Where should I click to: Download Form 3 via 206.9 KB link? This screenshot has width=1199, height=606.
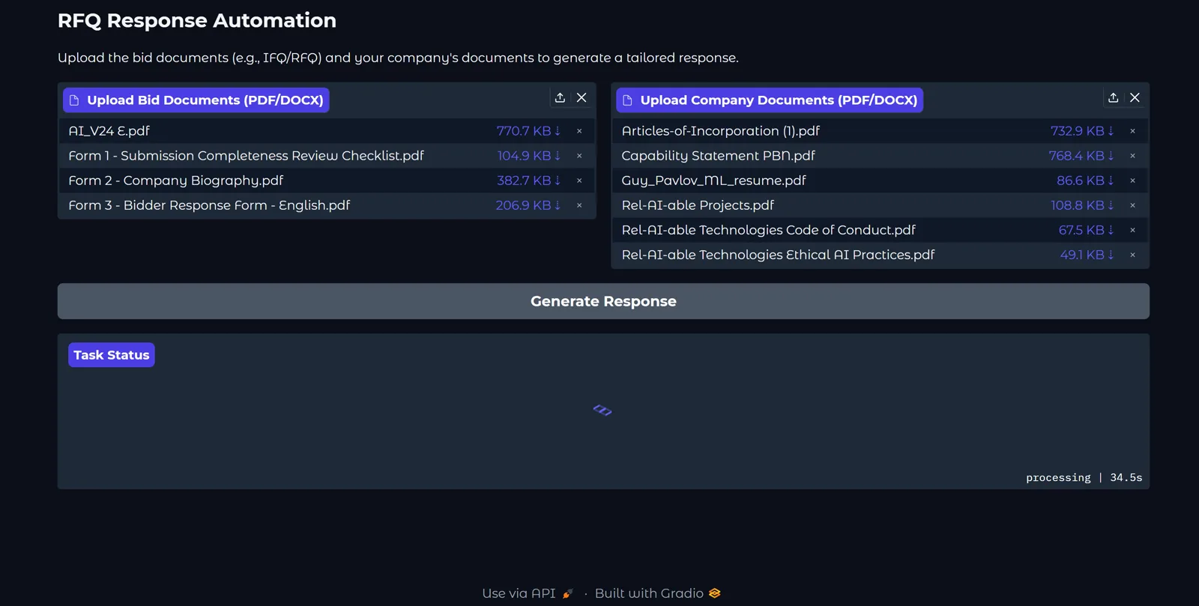tap(528, 205)
